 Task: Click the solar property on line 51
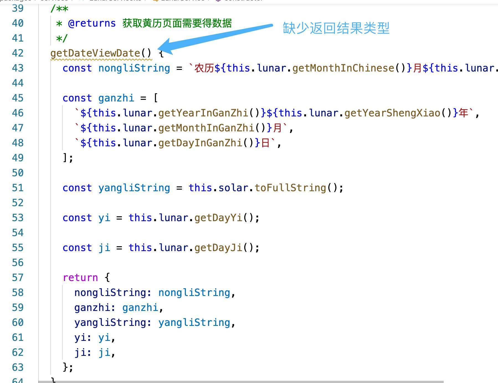click(x=233, y=188)
